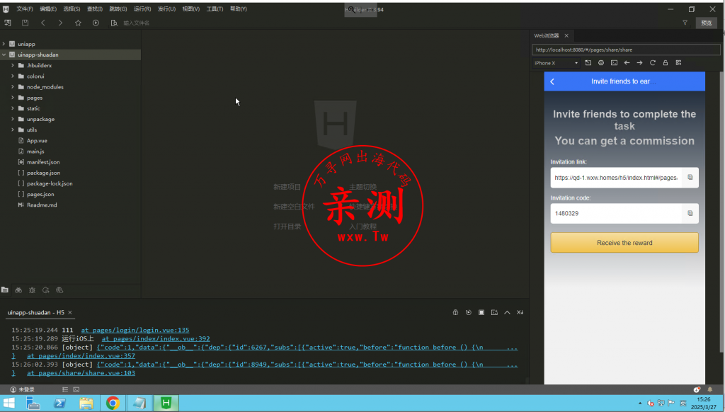The image size is (725, 412).
Task: Copy the invitation link with the copy icon
Action: pyautogui.click(x=690, y=178)
